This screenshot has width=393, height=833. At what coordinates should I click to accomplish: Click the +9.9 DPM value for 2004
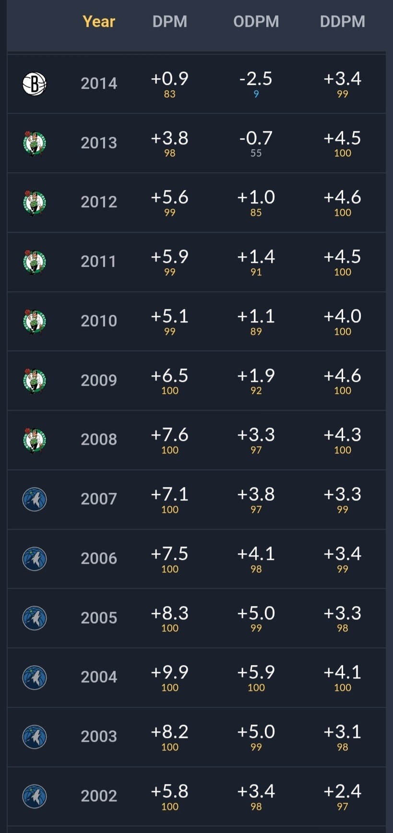[170, 672]
